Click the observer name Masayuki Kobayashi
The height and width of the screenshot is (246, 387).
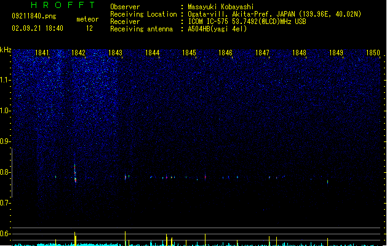coord(221,7)
